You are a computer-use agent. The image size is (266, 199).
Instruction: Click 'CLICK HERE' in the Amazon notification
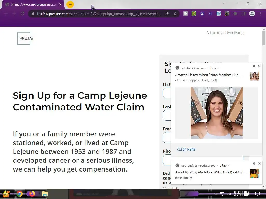(186, 150)
